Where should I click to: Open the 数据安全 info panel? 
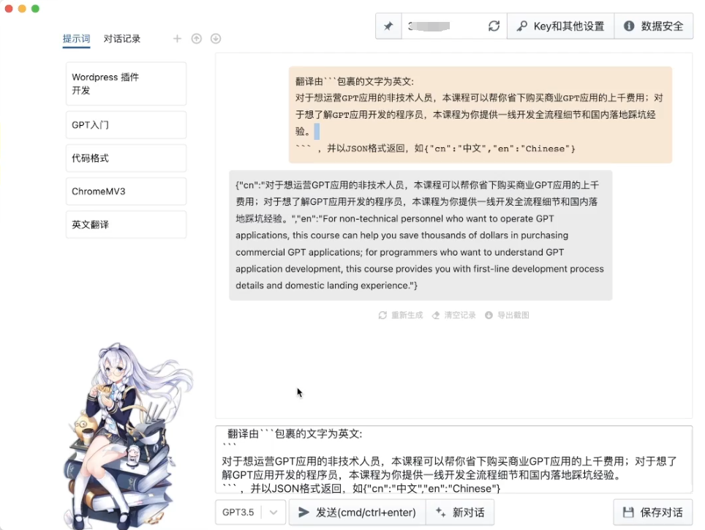pyautogui.click(x=654, y=26)
